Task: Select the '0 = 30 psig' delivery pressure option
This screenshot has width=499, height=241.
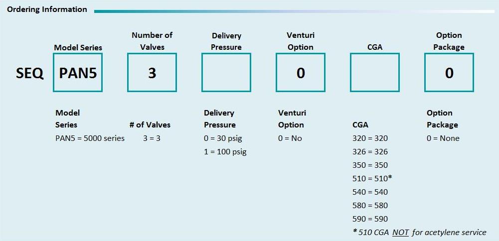Action: pyautogui.click(x=223, y=138)
